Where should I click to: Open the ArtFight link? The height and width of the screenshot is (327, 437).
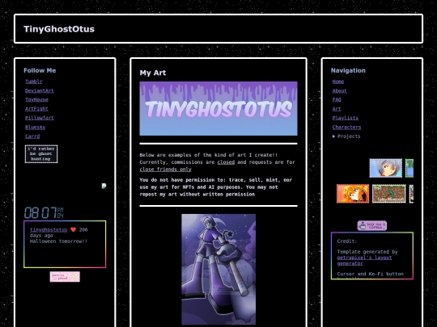click(36, 109)
